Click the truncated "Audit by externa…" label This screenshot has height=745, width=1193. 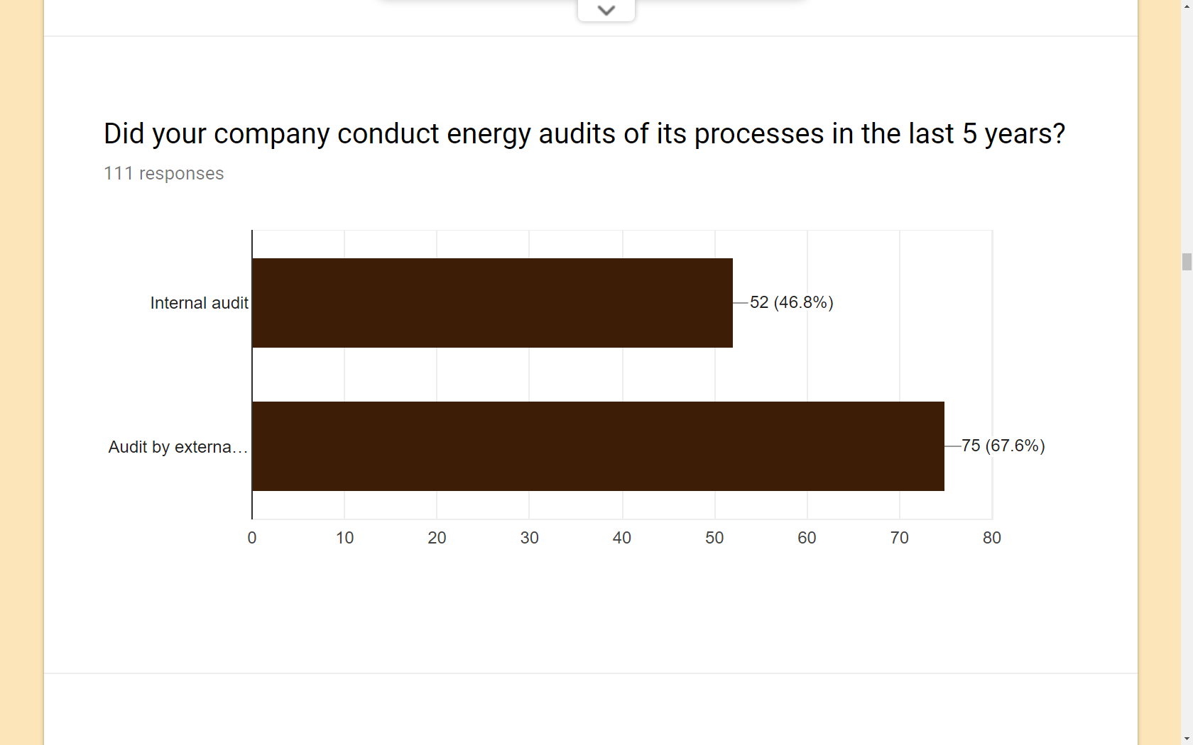[178, 447]
